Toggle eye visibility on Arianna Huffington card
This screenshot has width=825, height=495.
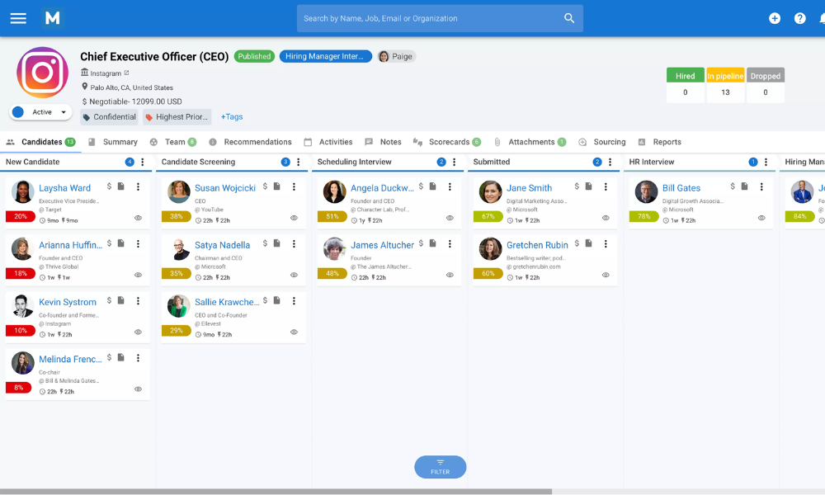pos(139,275)
